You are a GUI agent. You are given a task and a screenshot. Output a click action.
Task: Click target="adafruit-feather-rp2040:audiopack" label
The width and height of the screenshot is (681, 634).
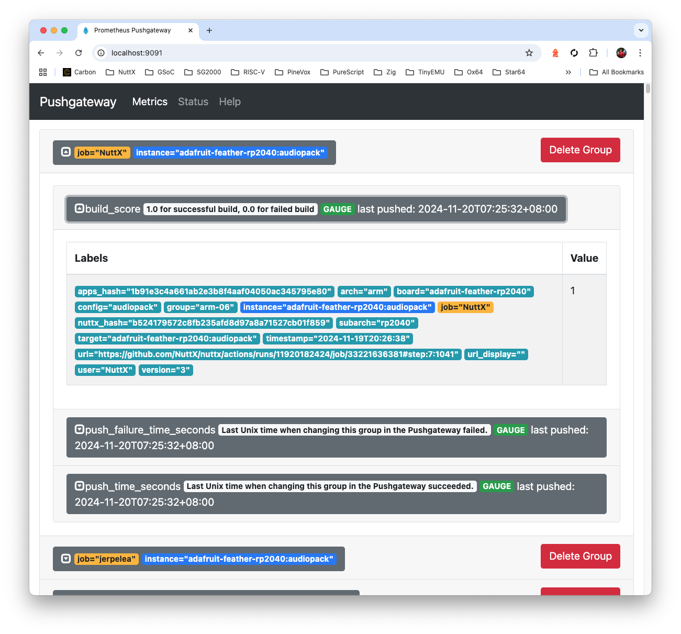coord(168,339)
